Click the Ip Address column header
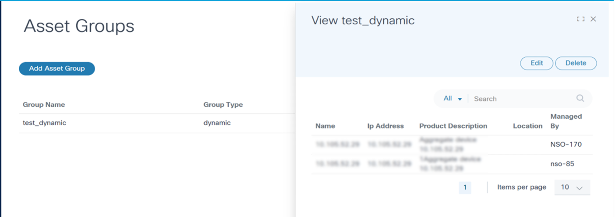The height and width of the screenshot is (217, 615). [x=385, y=126]
